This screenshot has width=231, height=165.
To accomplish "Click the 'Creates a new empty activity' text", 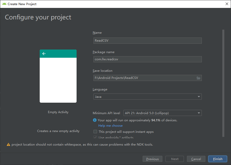I will point(58,131).
